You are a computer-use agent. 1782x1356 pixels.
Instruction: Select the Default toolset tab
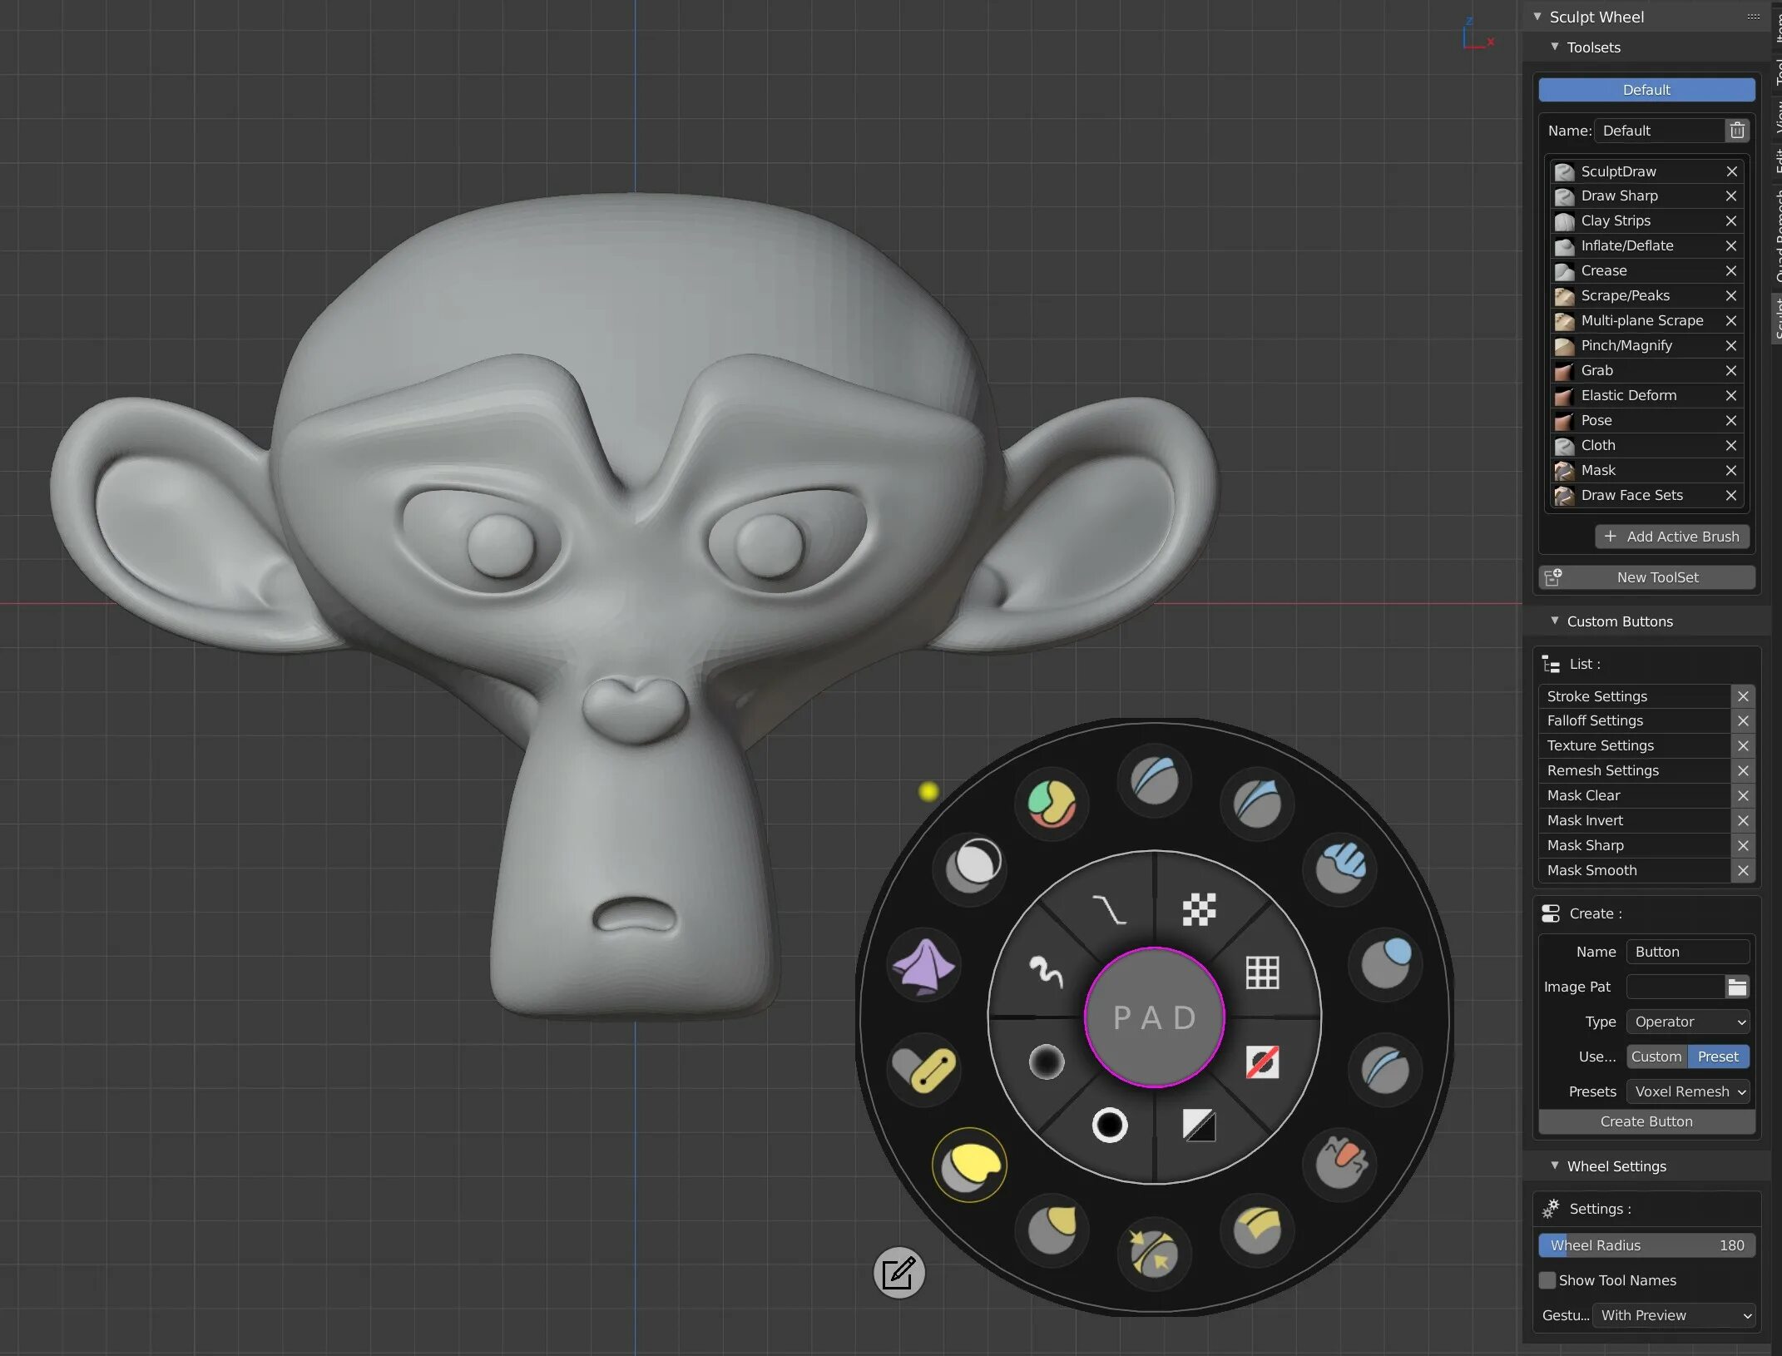(x=1646, y=90)
